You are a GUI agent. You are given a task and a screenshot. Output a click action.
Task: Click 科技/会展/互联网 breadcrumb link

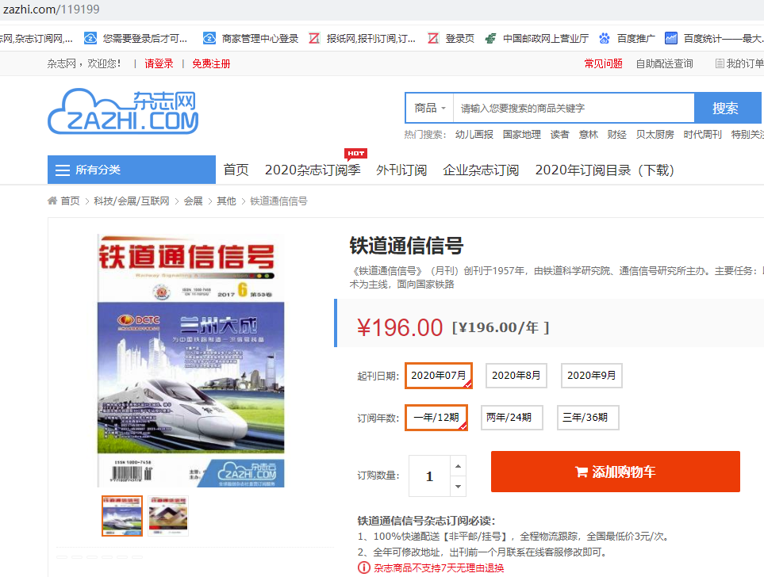tap(132, 201)
